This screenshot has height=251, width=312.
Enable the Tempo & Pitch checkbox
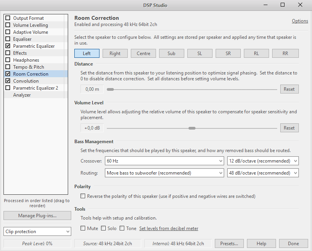(8, 67)
